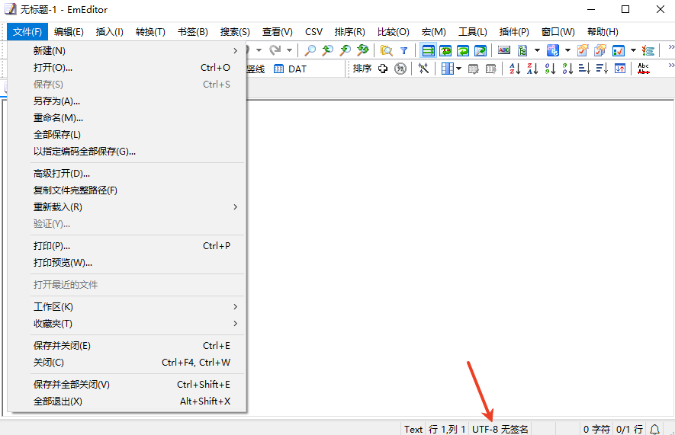Sort numbers descending 9-0 icon

[567, 69]
